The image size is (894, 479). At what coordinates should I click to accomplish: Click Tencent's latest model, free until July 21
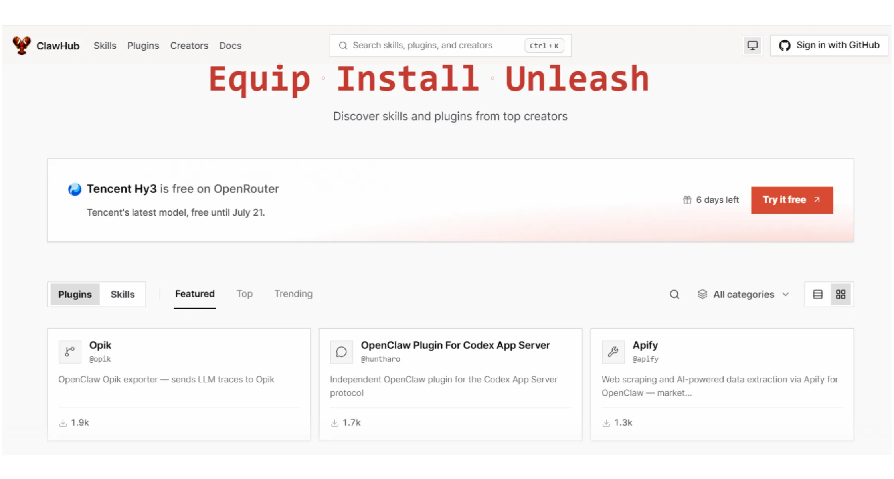pos(176,212)
